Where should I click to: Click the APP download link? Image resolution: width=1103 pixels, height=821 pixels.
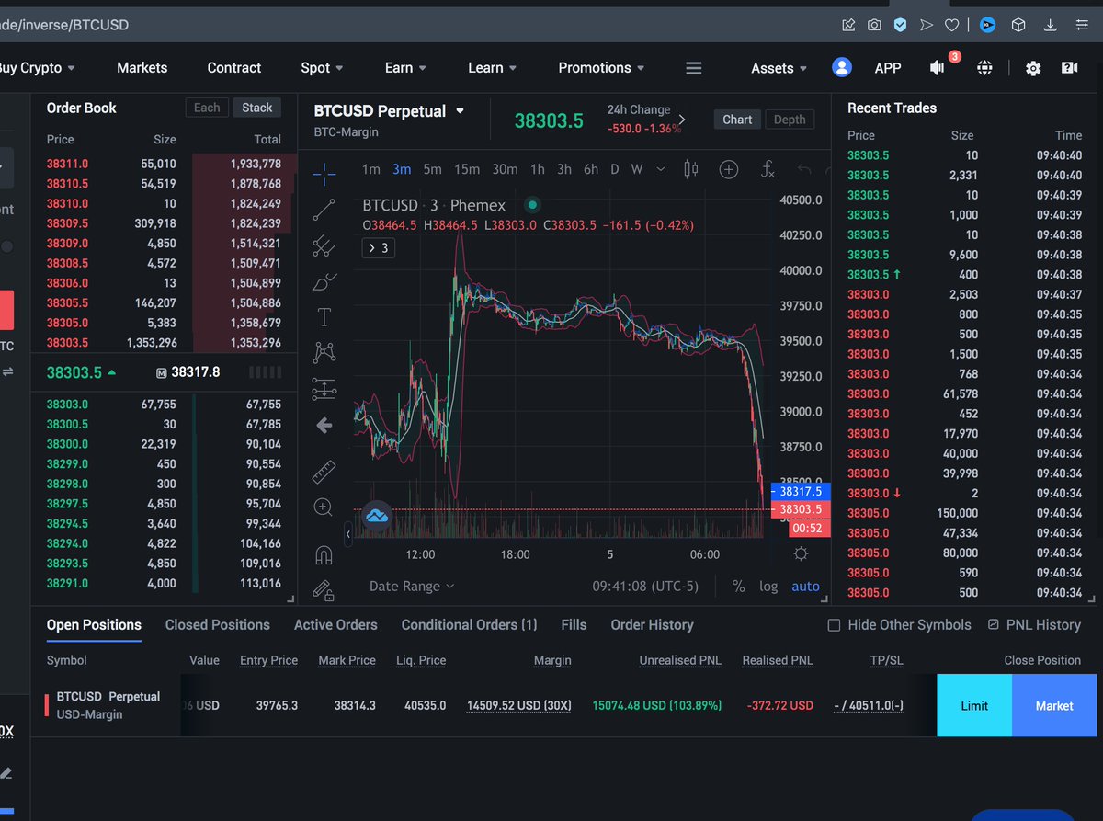point(888,68)
